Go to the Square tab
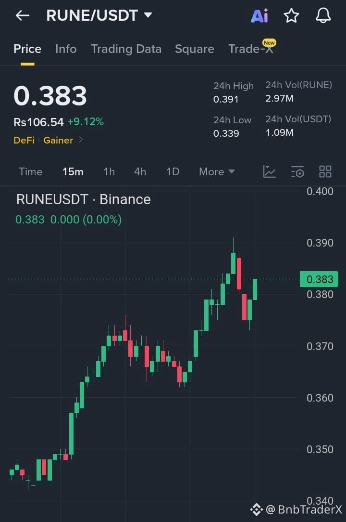This screenshot has height=522, width=346. click(195, 49)
